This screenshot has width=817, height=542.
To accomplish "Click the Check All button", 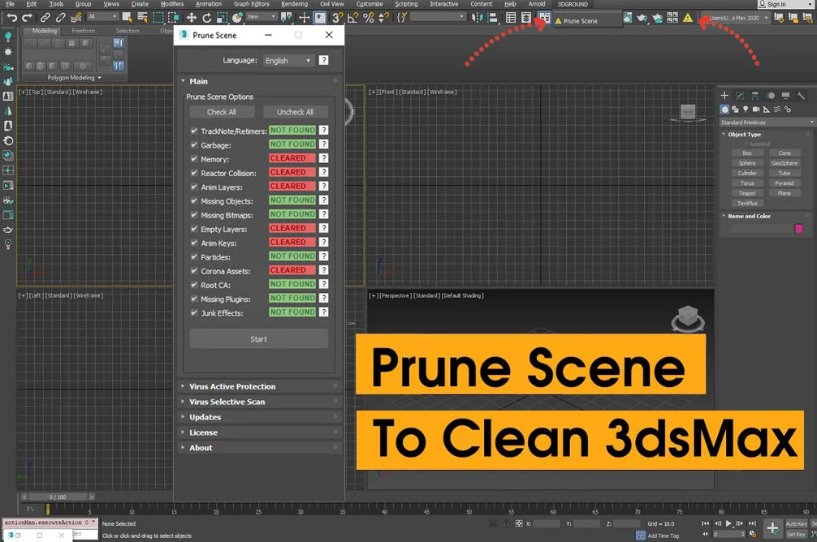I will click(222, 112).
